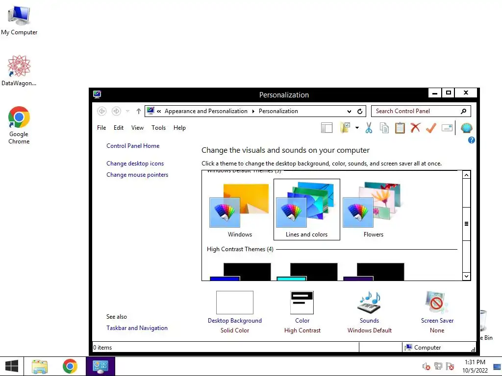Click the Control Panel taskbar button
This screenshot has width=502, height=376.
100,366
